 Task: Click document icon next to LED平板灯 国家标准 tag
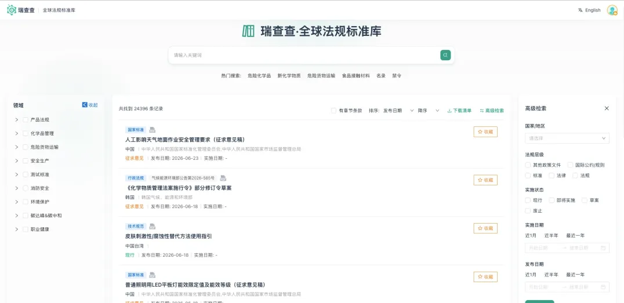coord(152,275)
